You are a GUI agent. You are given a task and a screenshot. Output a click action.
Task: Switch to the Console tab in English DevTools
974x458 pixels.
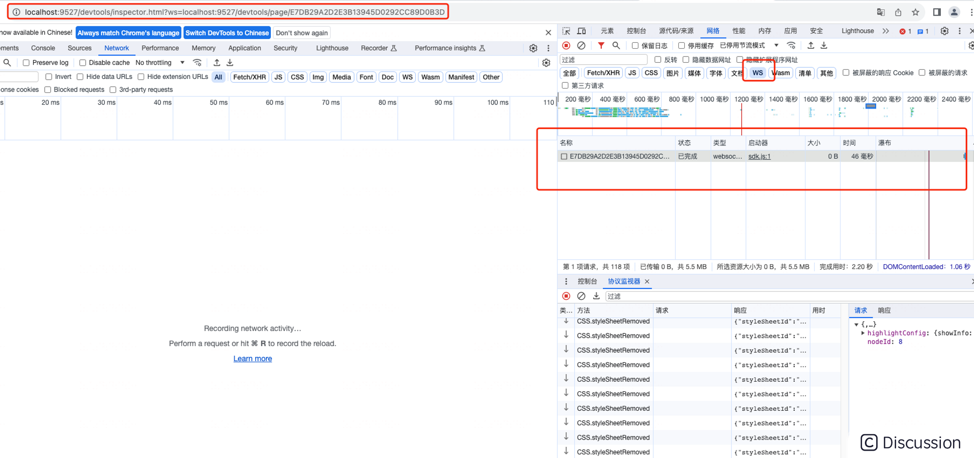pyautogui.click(x=43, y=48)
